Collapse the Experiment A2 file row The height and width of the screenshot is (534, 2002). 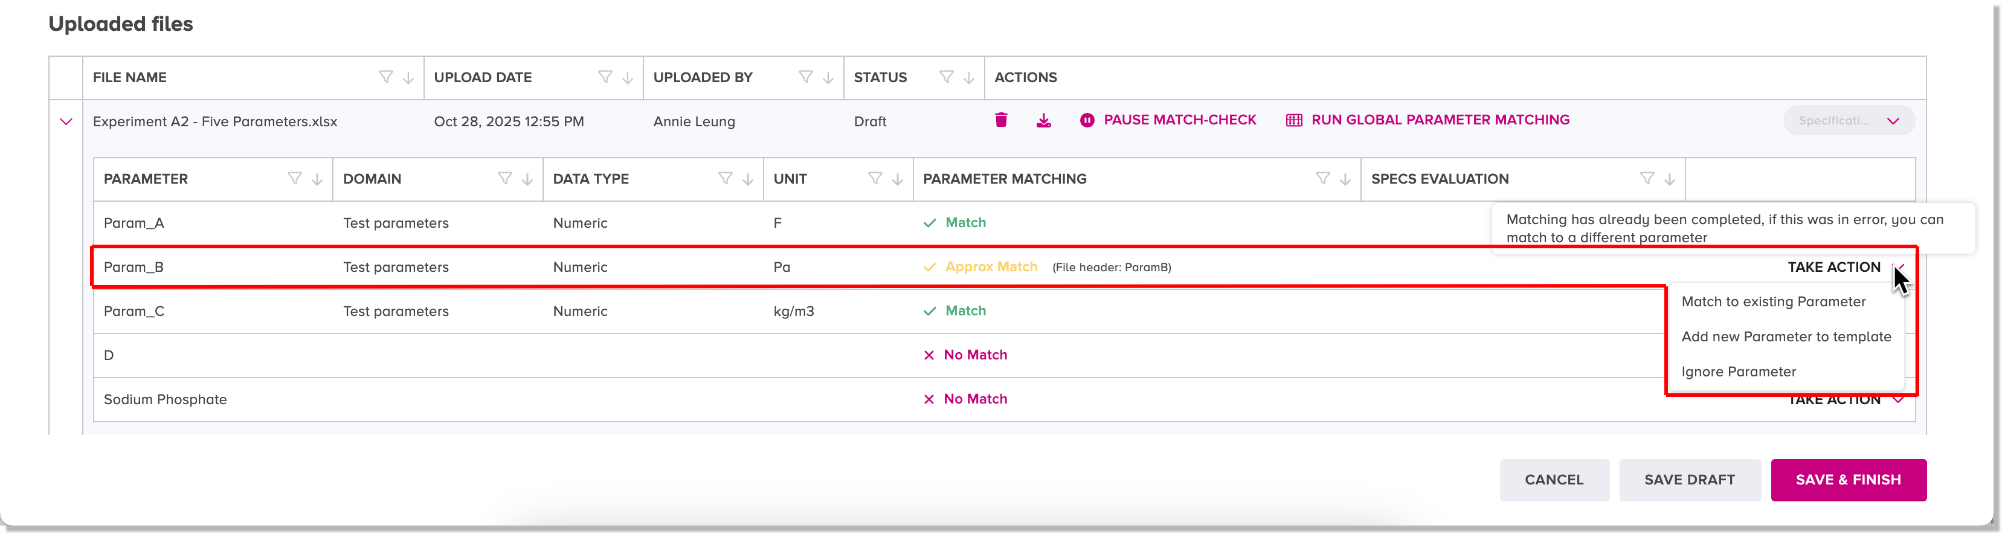[x=65, y=121]
